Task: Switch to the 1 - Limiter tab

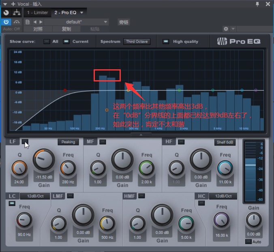Action: coord(37,13)
